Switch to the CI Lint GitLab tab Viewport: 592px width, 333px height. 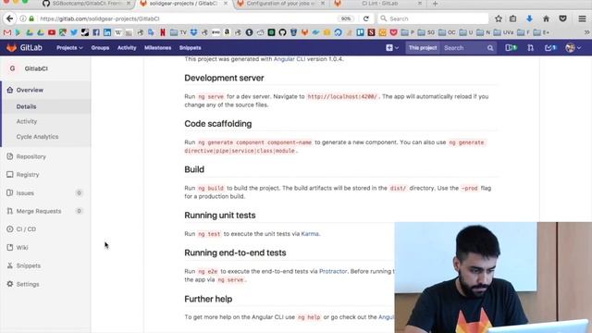click(377, 4)
